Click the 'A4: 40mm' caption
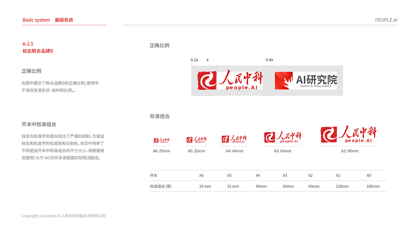This screenshot has width=420, height=236. click(235, 151)
